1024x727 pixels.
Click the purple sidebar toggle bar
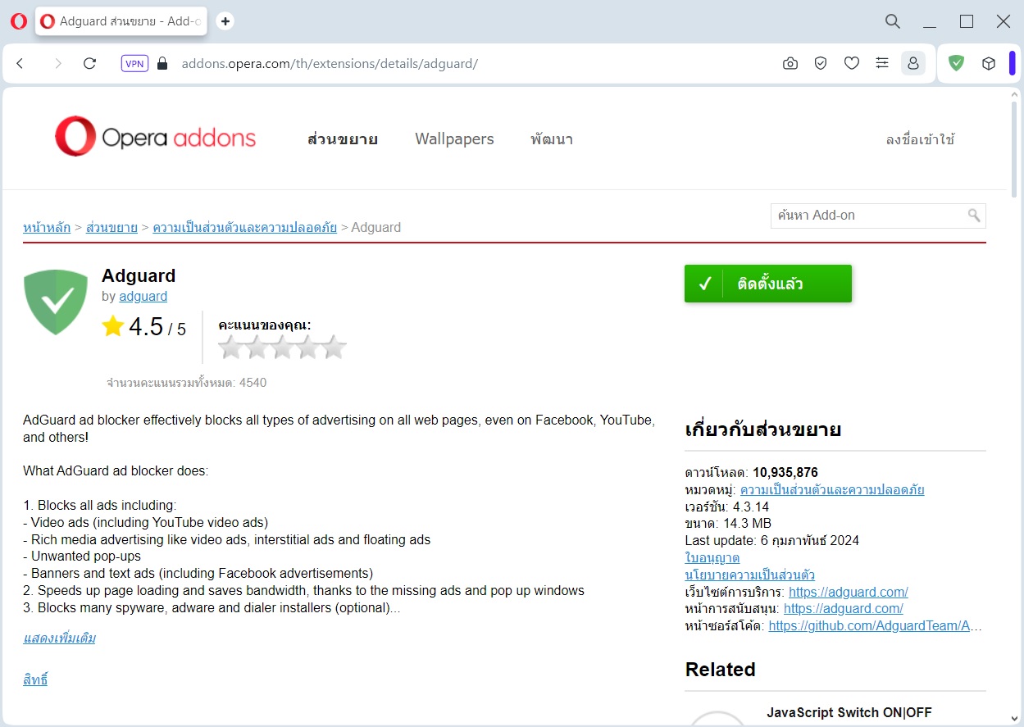1013,63
